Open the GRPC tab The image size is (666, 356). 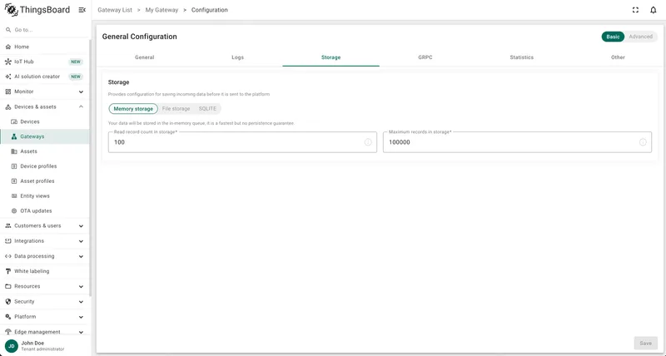coord(425,57)
